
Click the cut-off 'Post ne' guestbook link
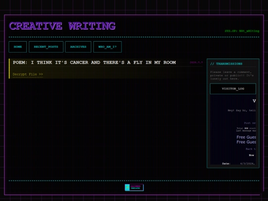click(x=250, y=123)
